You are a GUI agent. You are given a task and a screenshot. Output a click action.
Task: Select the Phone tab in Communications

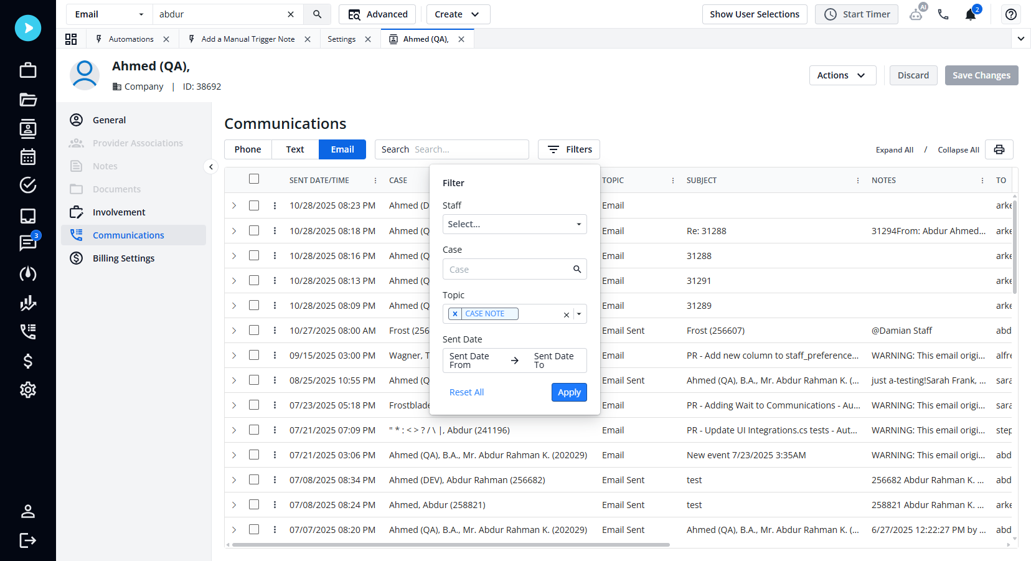(x=247, y=149)
